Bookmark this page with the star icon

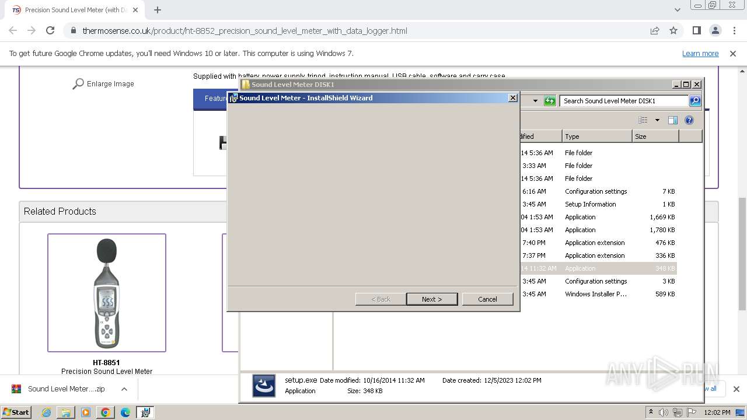click(673, 30)
